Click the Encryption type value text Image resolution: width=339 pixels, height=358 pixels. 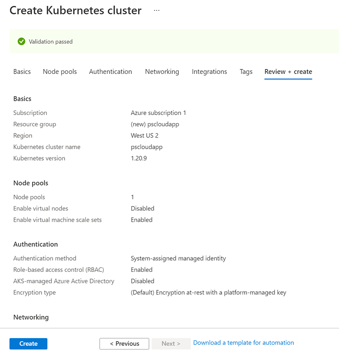208,292
